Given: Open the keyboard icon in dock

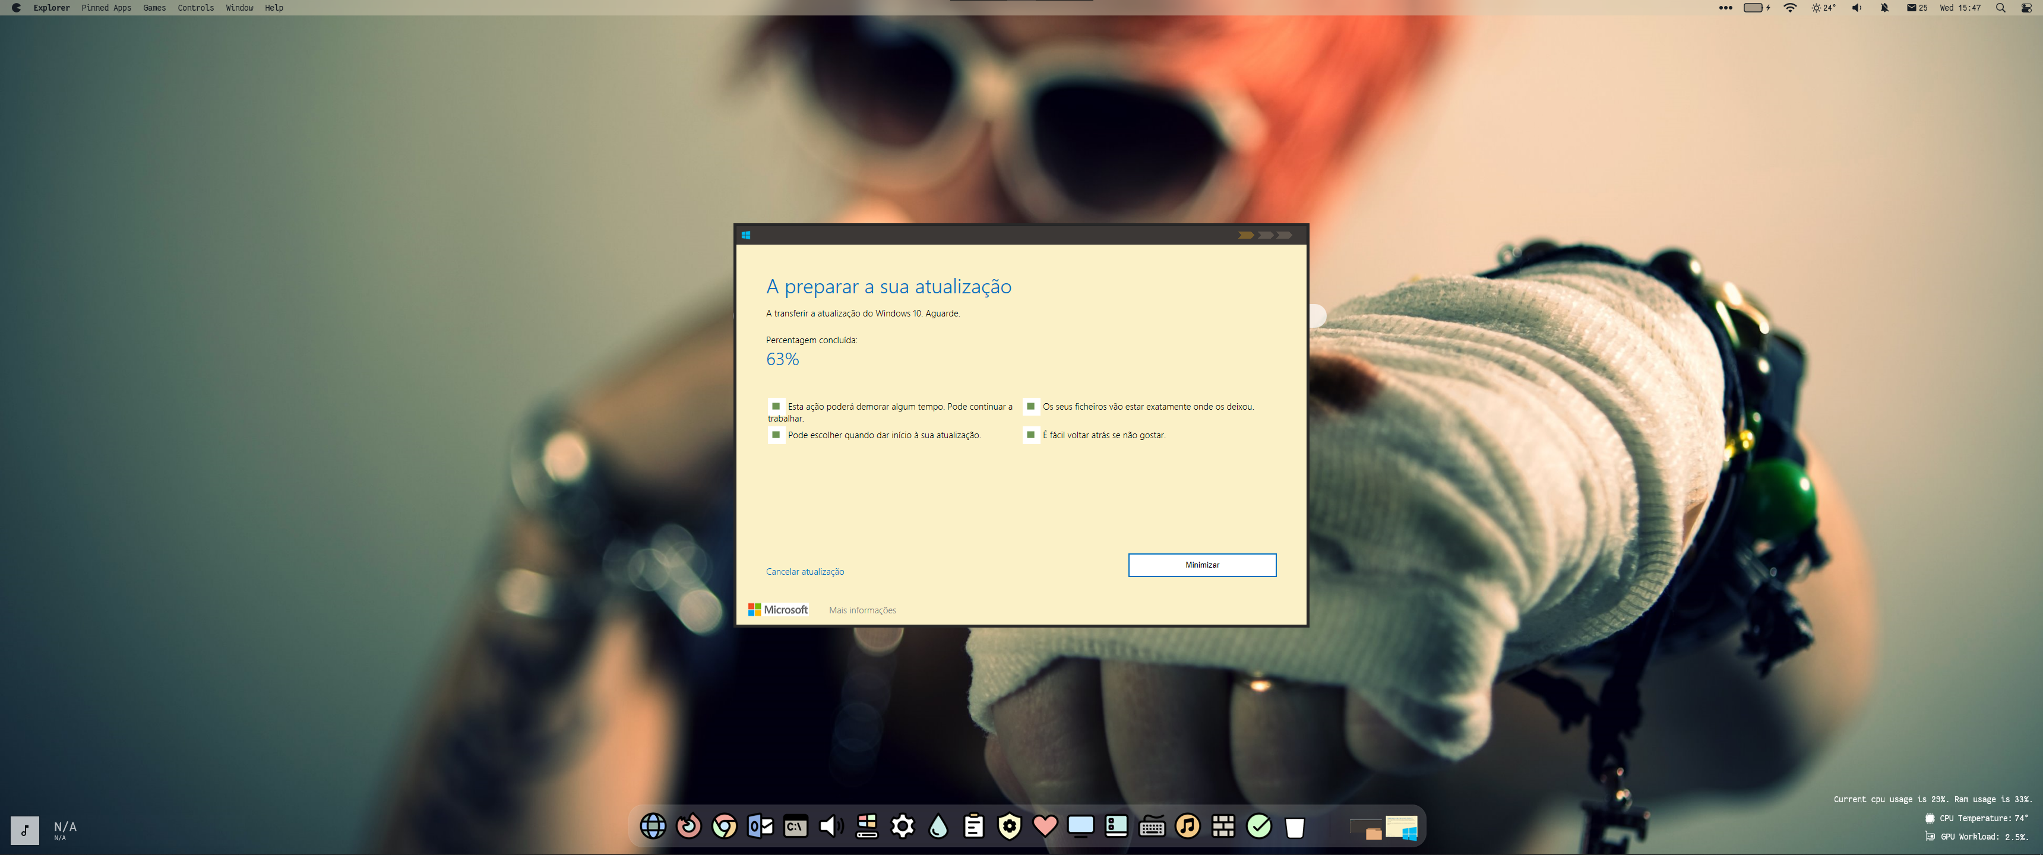Looking at the screenshot, I should click(x=1152, y=827).
